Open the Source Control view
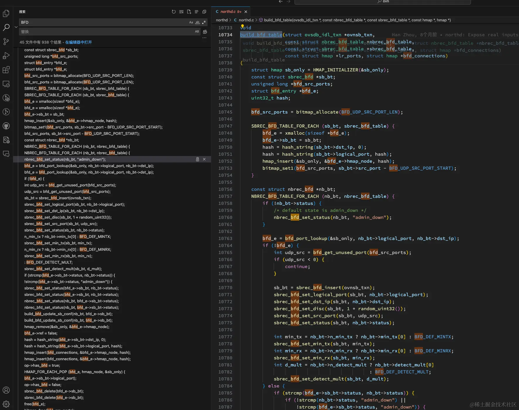The height and width of the screenshot is (410, 519). click(6, 42)
